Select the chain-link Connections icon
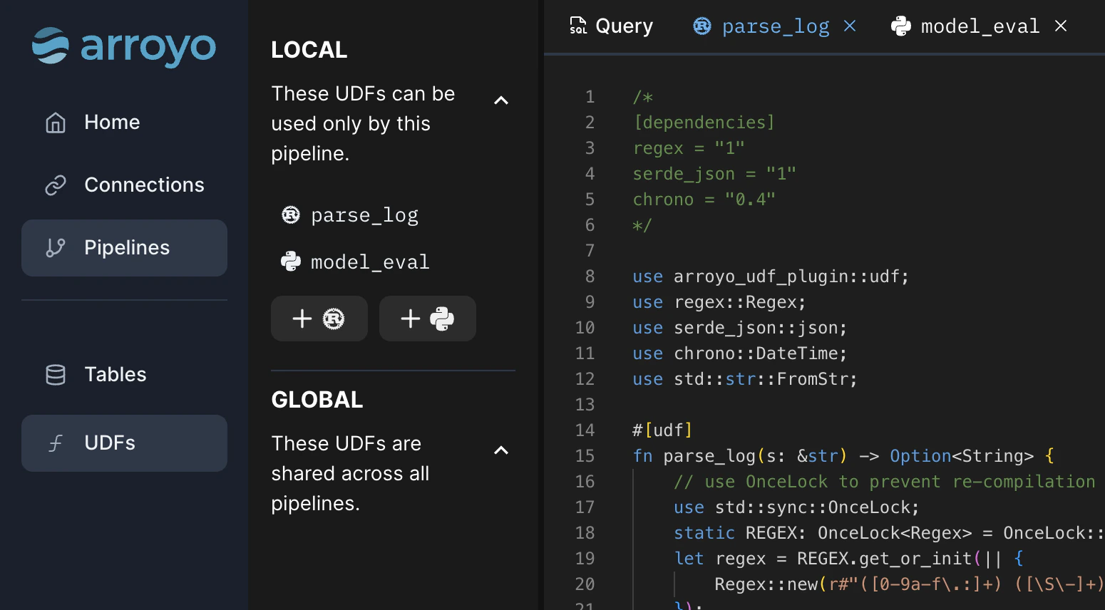The height and width of the screenshot is (610, 1105). tap(56, 185)
